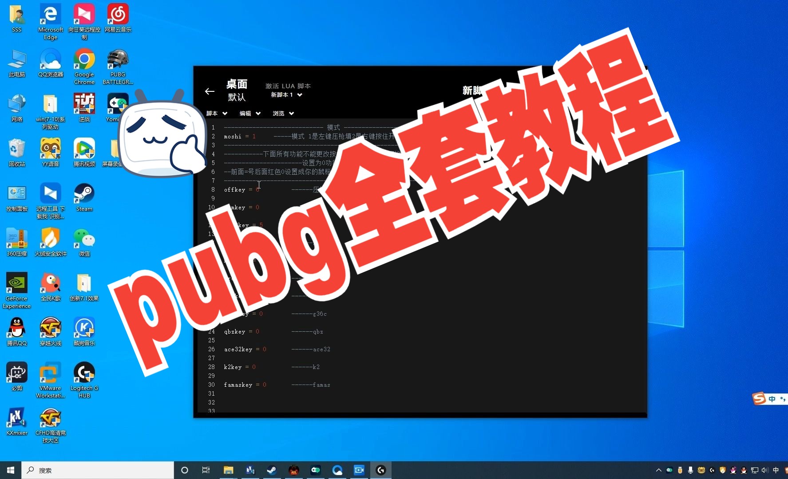Open File Explorer from the taskbar

(x=228, y=470)
